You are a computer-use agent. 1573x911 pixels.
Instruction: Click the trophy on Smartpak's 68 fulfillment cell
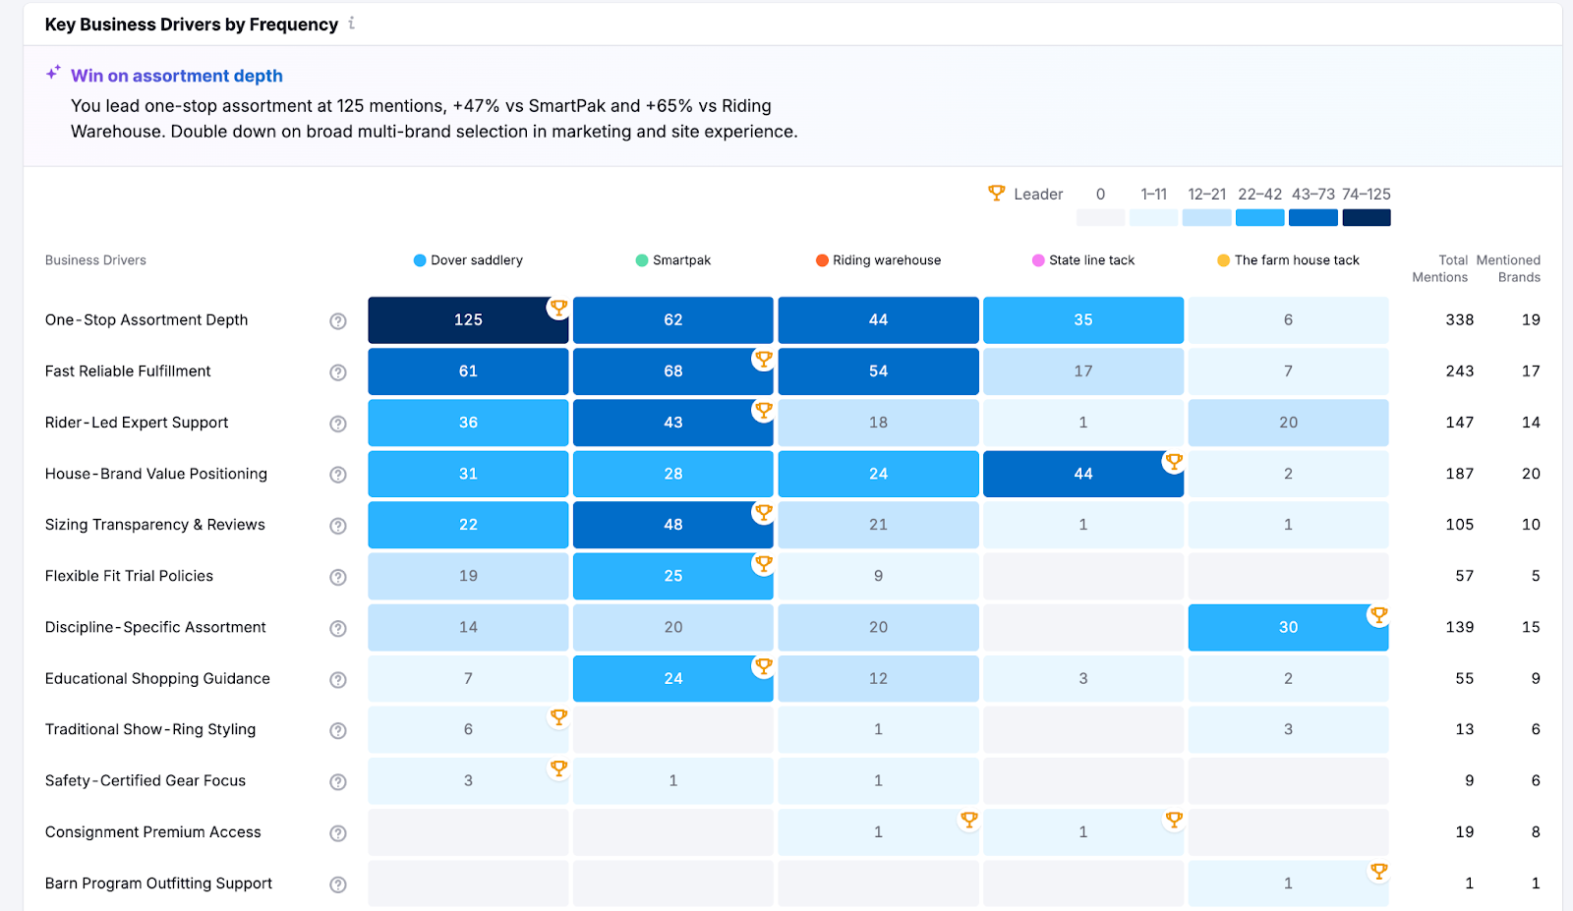point(764,359)
